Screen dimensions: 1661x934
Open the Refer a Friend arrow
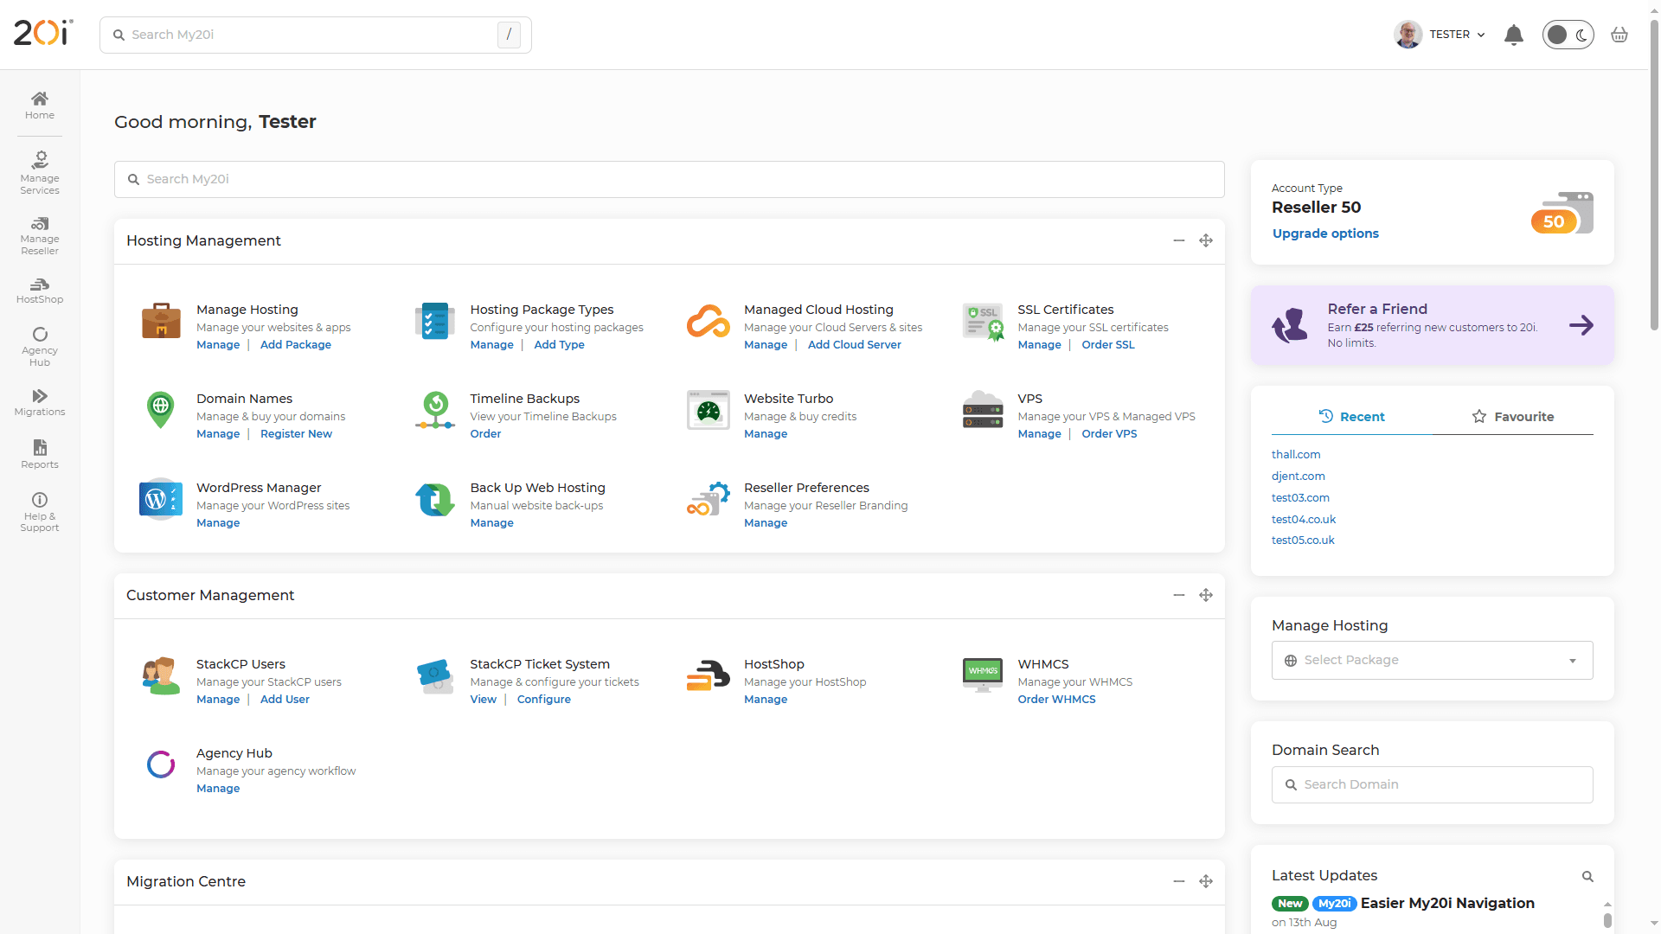[x=1581, y=325]
